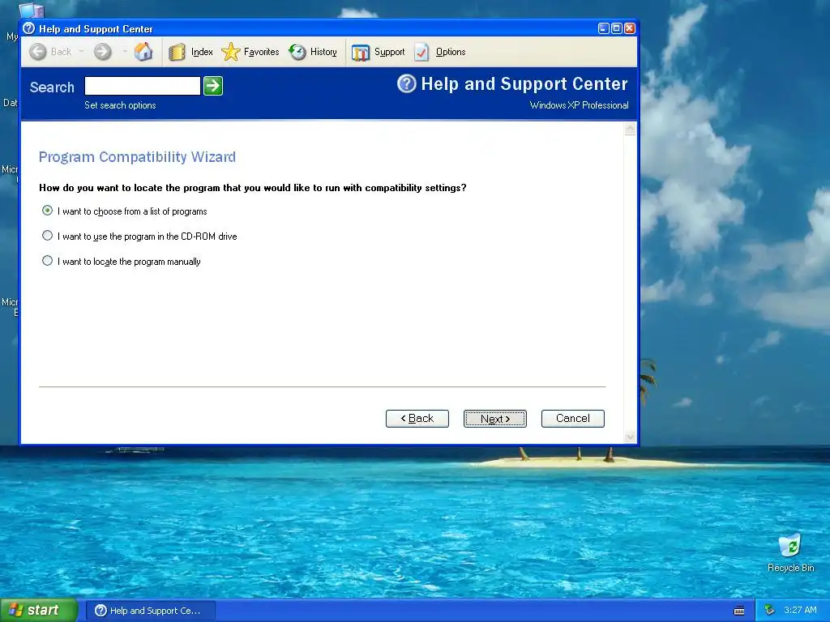Click the green search go arrow
Screen dimensions: 830x622
pyautogui.click(x=213, y=86)
